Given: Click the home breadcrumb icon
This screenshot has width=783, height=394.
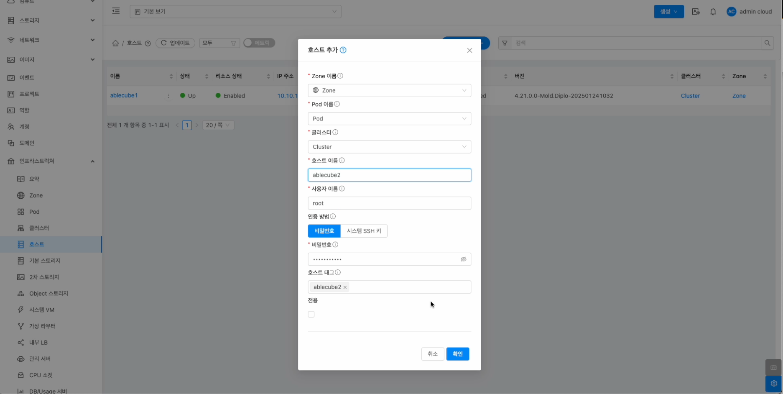Looking at the screenshot, I should click(x=115, y=43).
